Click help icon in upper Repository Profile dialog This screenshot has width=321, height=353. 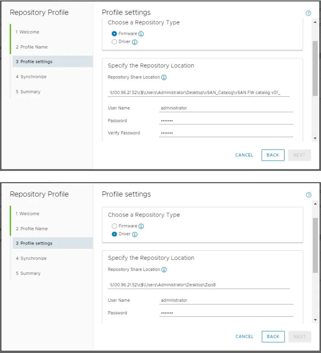(308, 13)
